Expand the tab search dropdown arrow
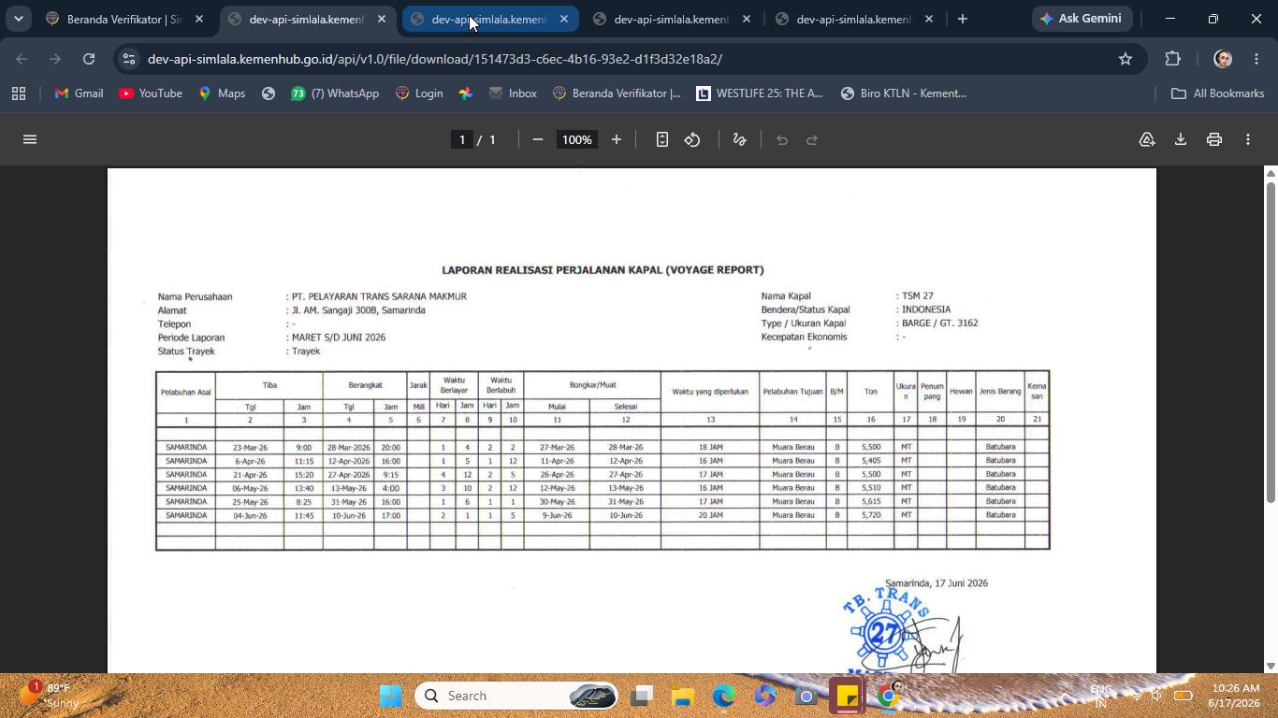Image resolution: width=1278 pixels, height=718 pixels. point(18,19)
